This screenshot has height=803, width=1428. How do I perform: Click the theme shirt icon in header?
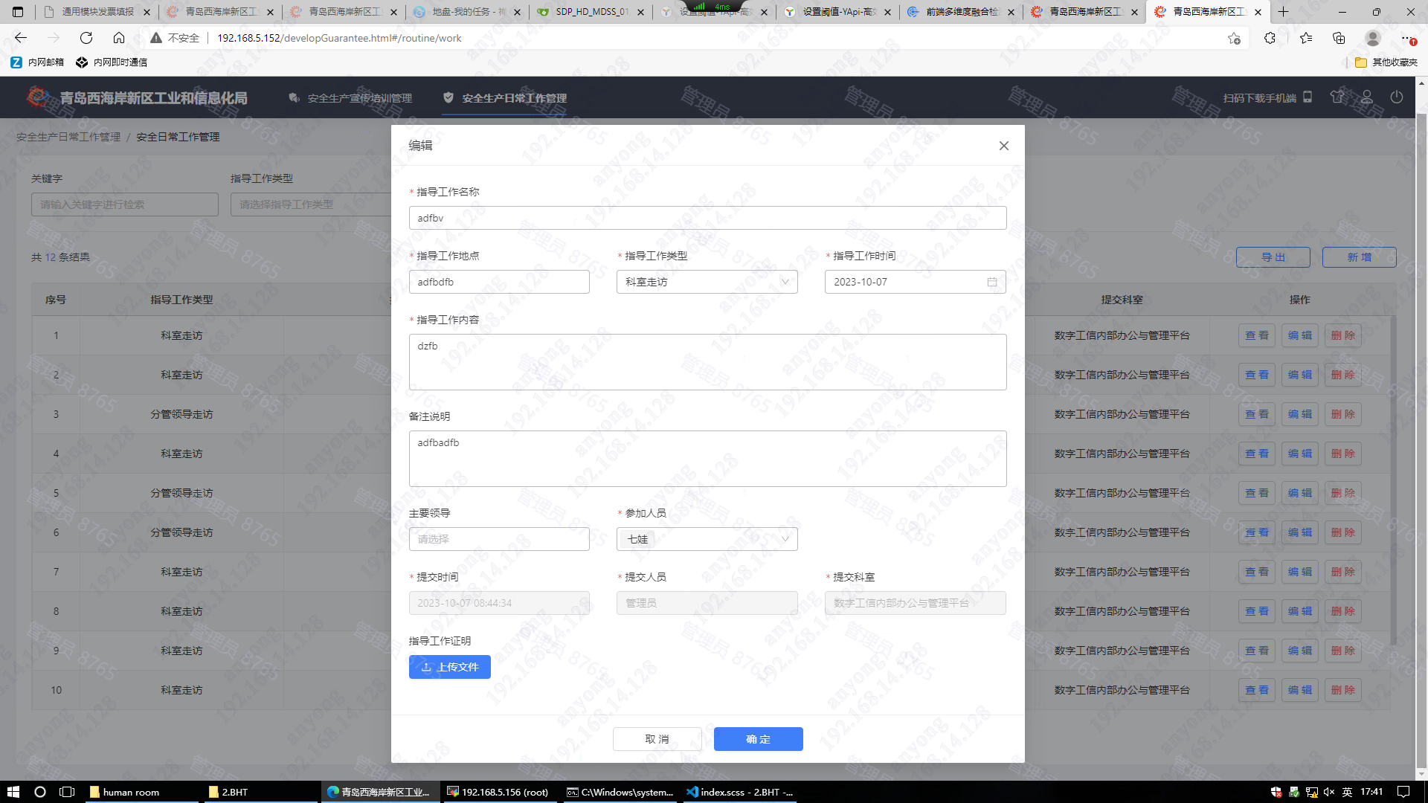1337,97
